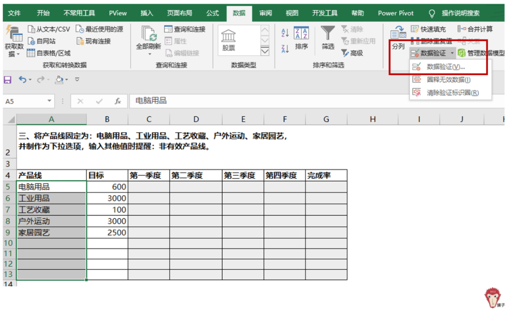The width and height of the screenshot is (506, 310).
Task: Click the redo arrow icon
Action: (40, 79)
